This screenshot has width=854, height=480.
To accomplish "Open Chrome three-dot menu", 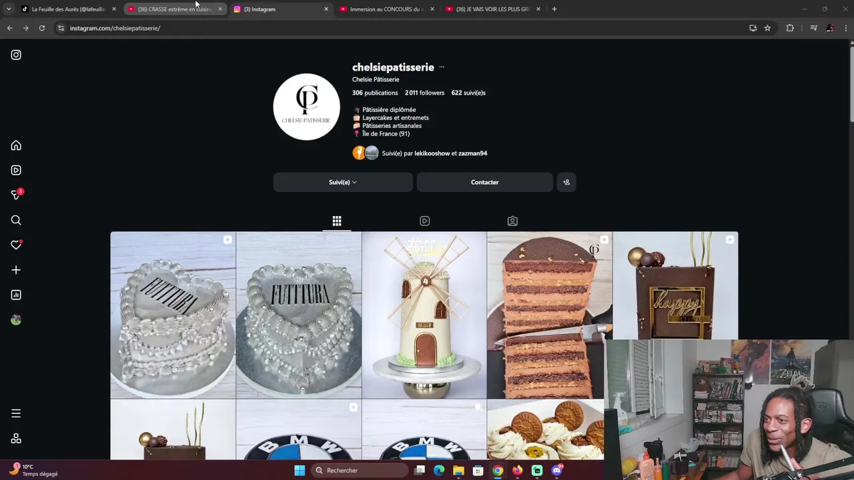I will click(x=845, y=28).
